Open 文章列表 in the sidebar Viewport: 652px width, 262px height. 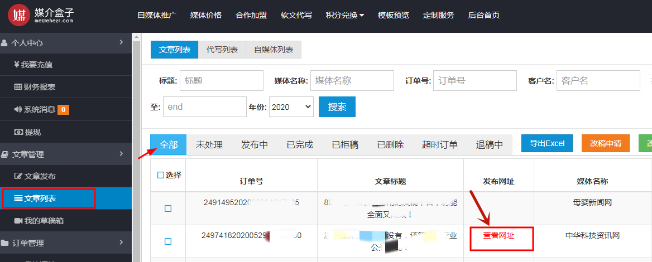click(66, 198)
